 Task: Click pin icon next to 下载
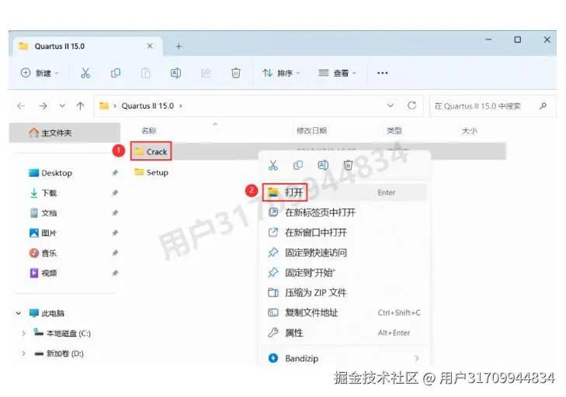coord(115,193)
